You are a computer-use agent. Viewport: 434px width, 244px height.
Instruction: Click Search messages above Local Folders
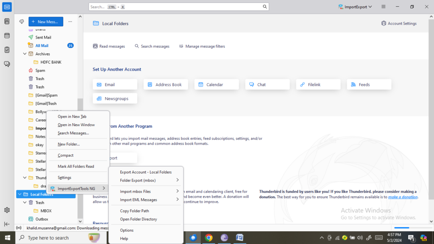[x=152, y=46]
